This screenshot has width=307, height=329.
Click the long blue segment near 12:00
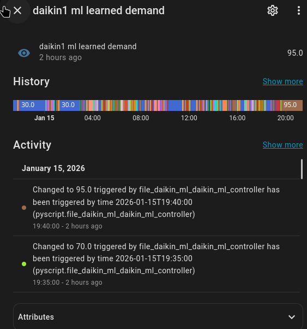175,105
